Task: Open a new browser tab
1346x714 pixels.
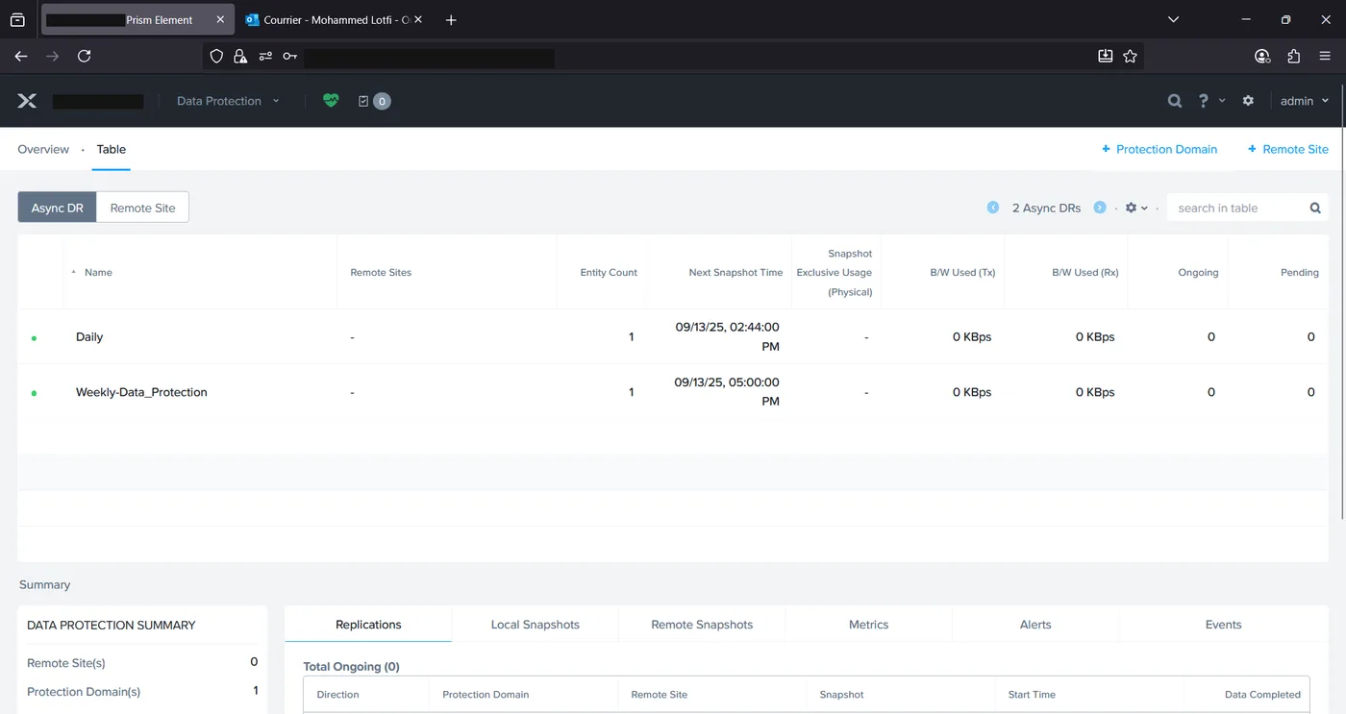Action: click(x=451, y=19)
